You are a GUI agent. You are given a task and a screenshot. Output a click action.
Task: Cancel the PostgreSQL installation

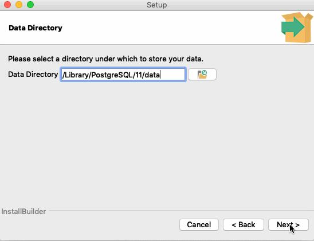(x=199, y=225)
